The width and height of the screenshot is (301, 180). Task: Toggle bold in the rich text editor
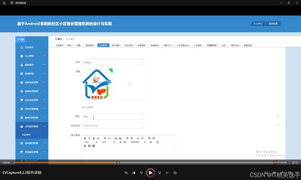(85, 138)
